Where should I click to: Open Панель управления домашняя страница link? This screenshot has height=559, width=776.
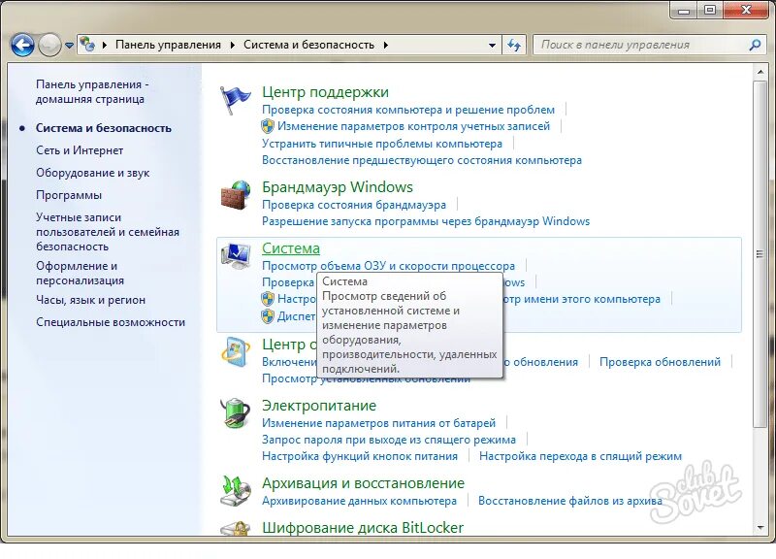point(92,91)
